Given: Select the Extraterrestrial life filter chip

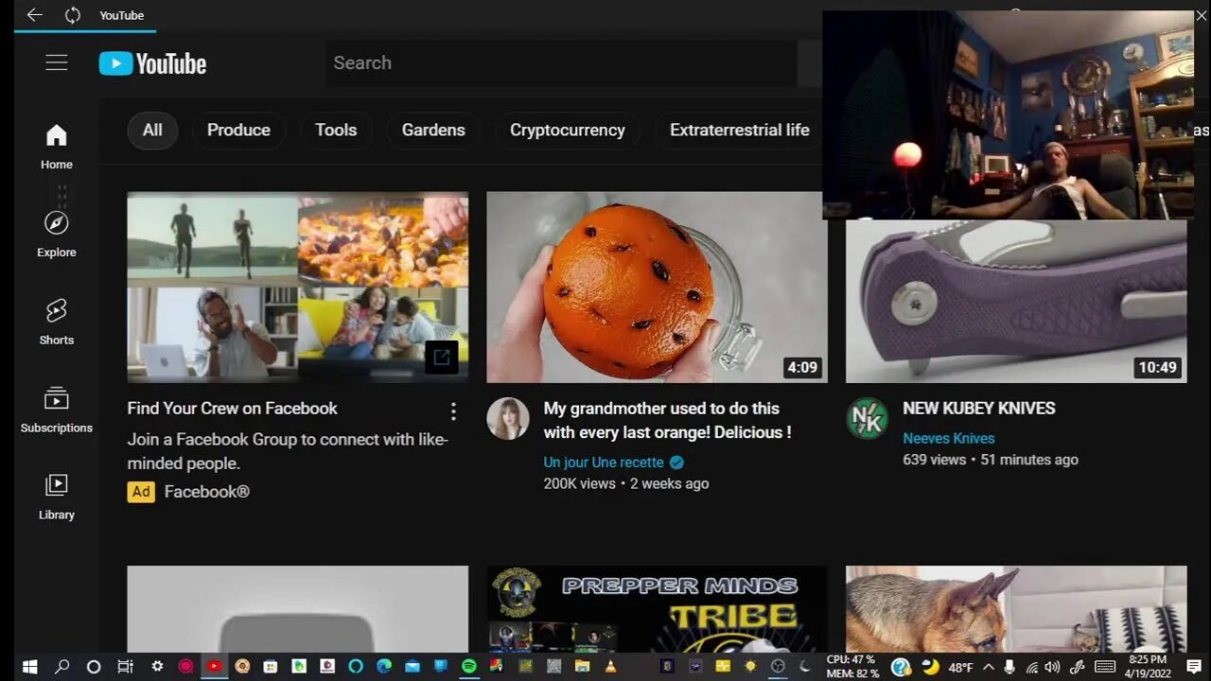Looking at the screenshot, I should point(739,131).
